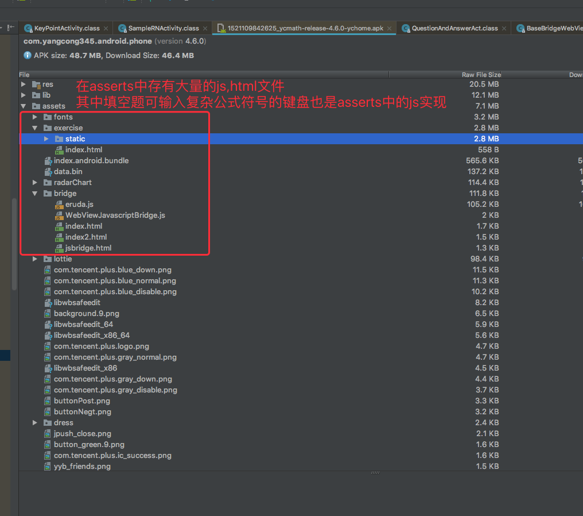583x516 pixels.
Task: Click the index.android.bundle file icon
Action: click(x=48, y=161)
